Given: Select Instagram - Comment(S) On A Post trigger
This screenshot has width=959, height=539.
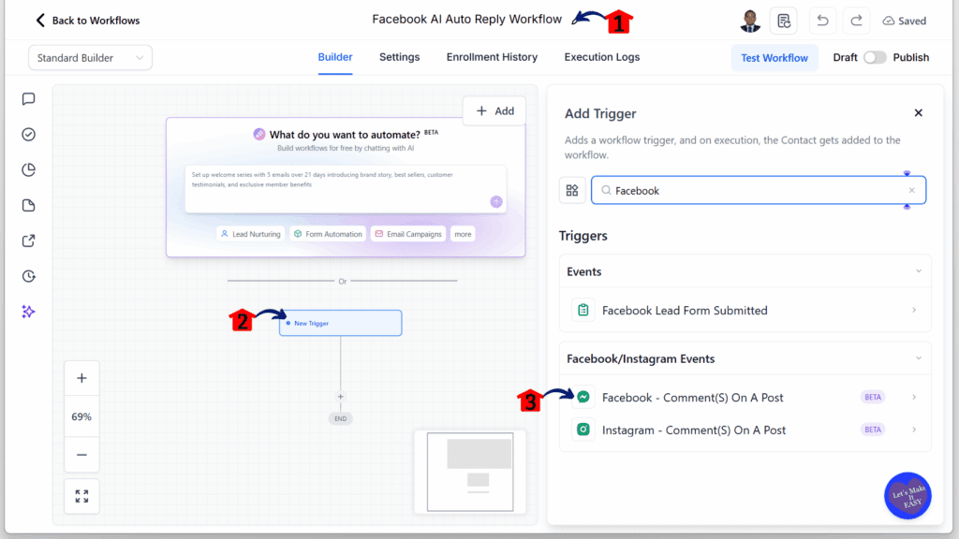Looking at the screenshot, I should pyautogui.click(x=745, y=430).
